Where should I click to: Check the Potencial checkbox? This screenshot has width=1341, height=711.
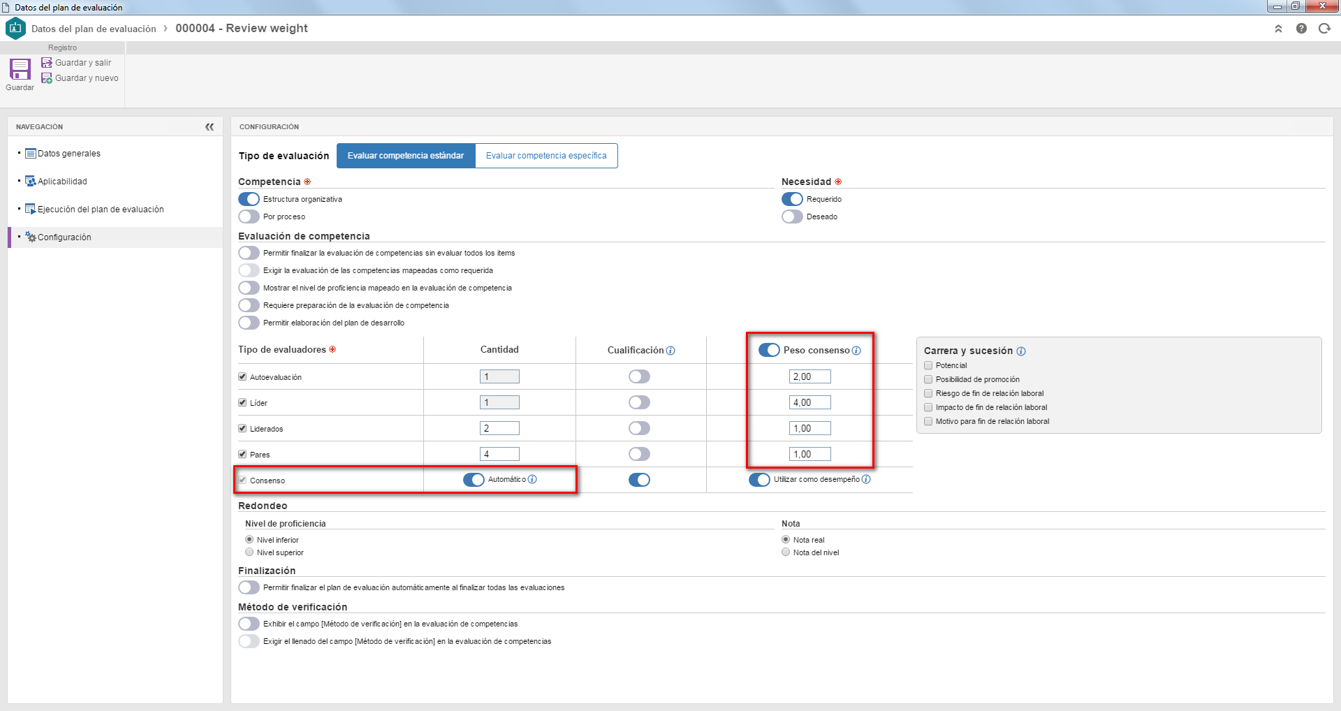coord(928,365)
